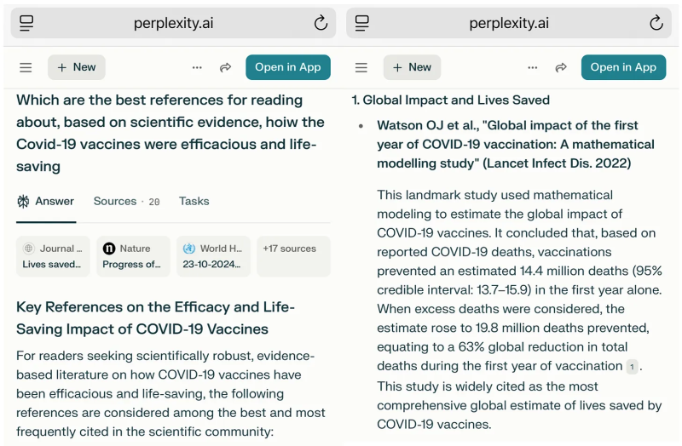Reload the right perplexity.ai page
The height and width of the screenshot is (446, 682).
point(656,23)
